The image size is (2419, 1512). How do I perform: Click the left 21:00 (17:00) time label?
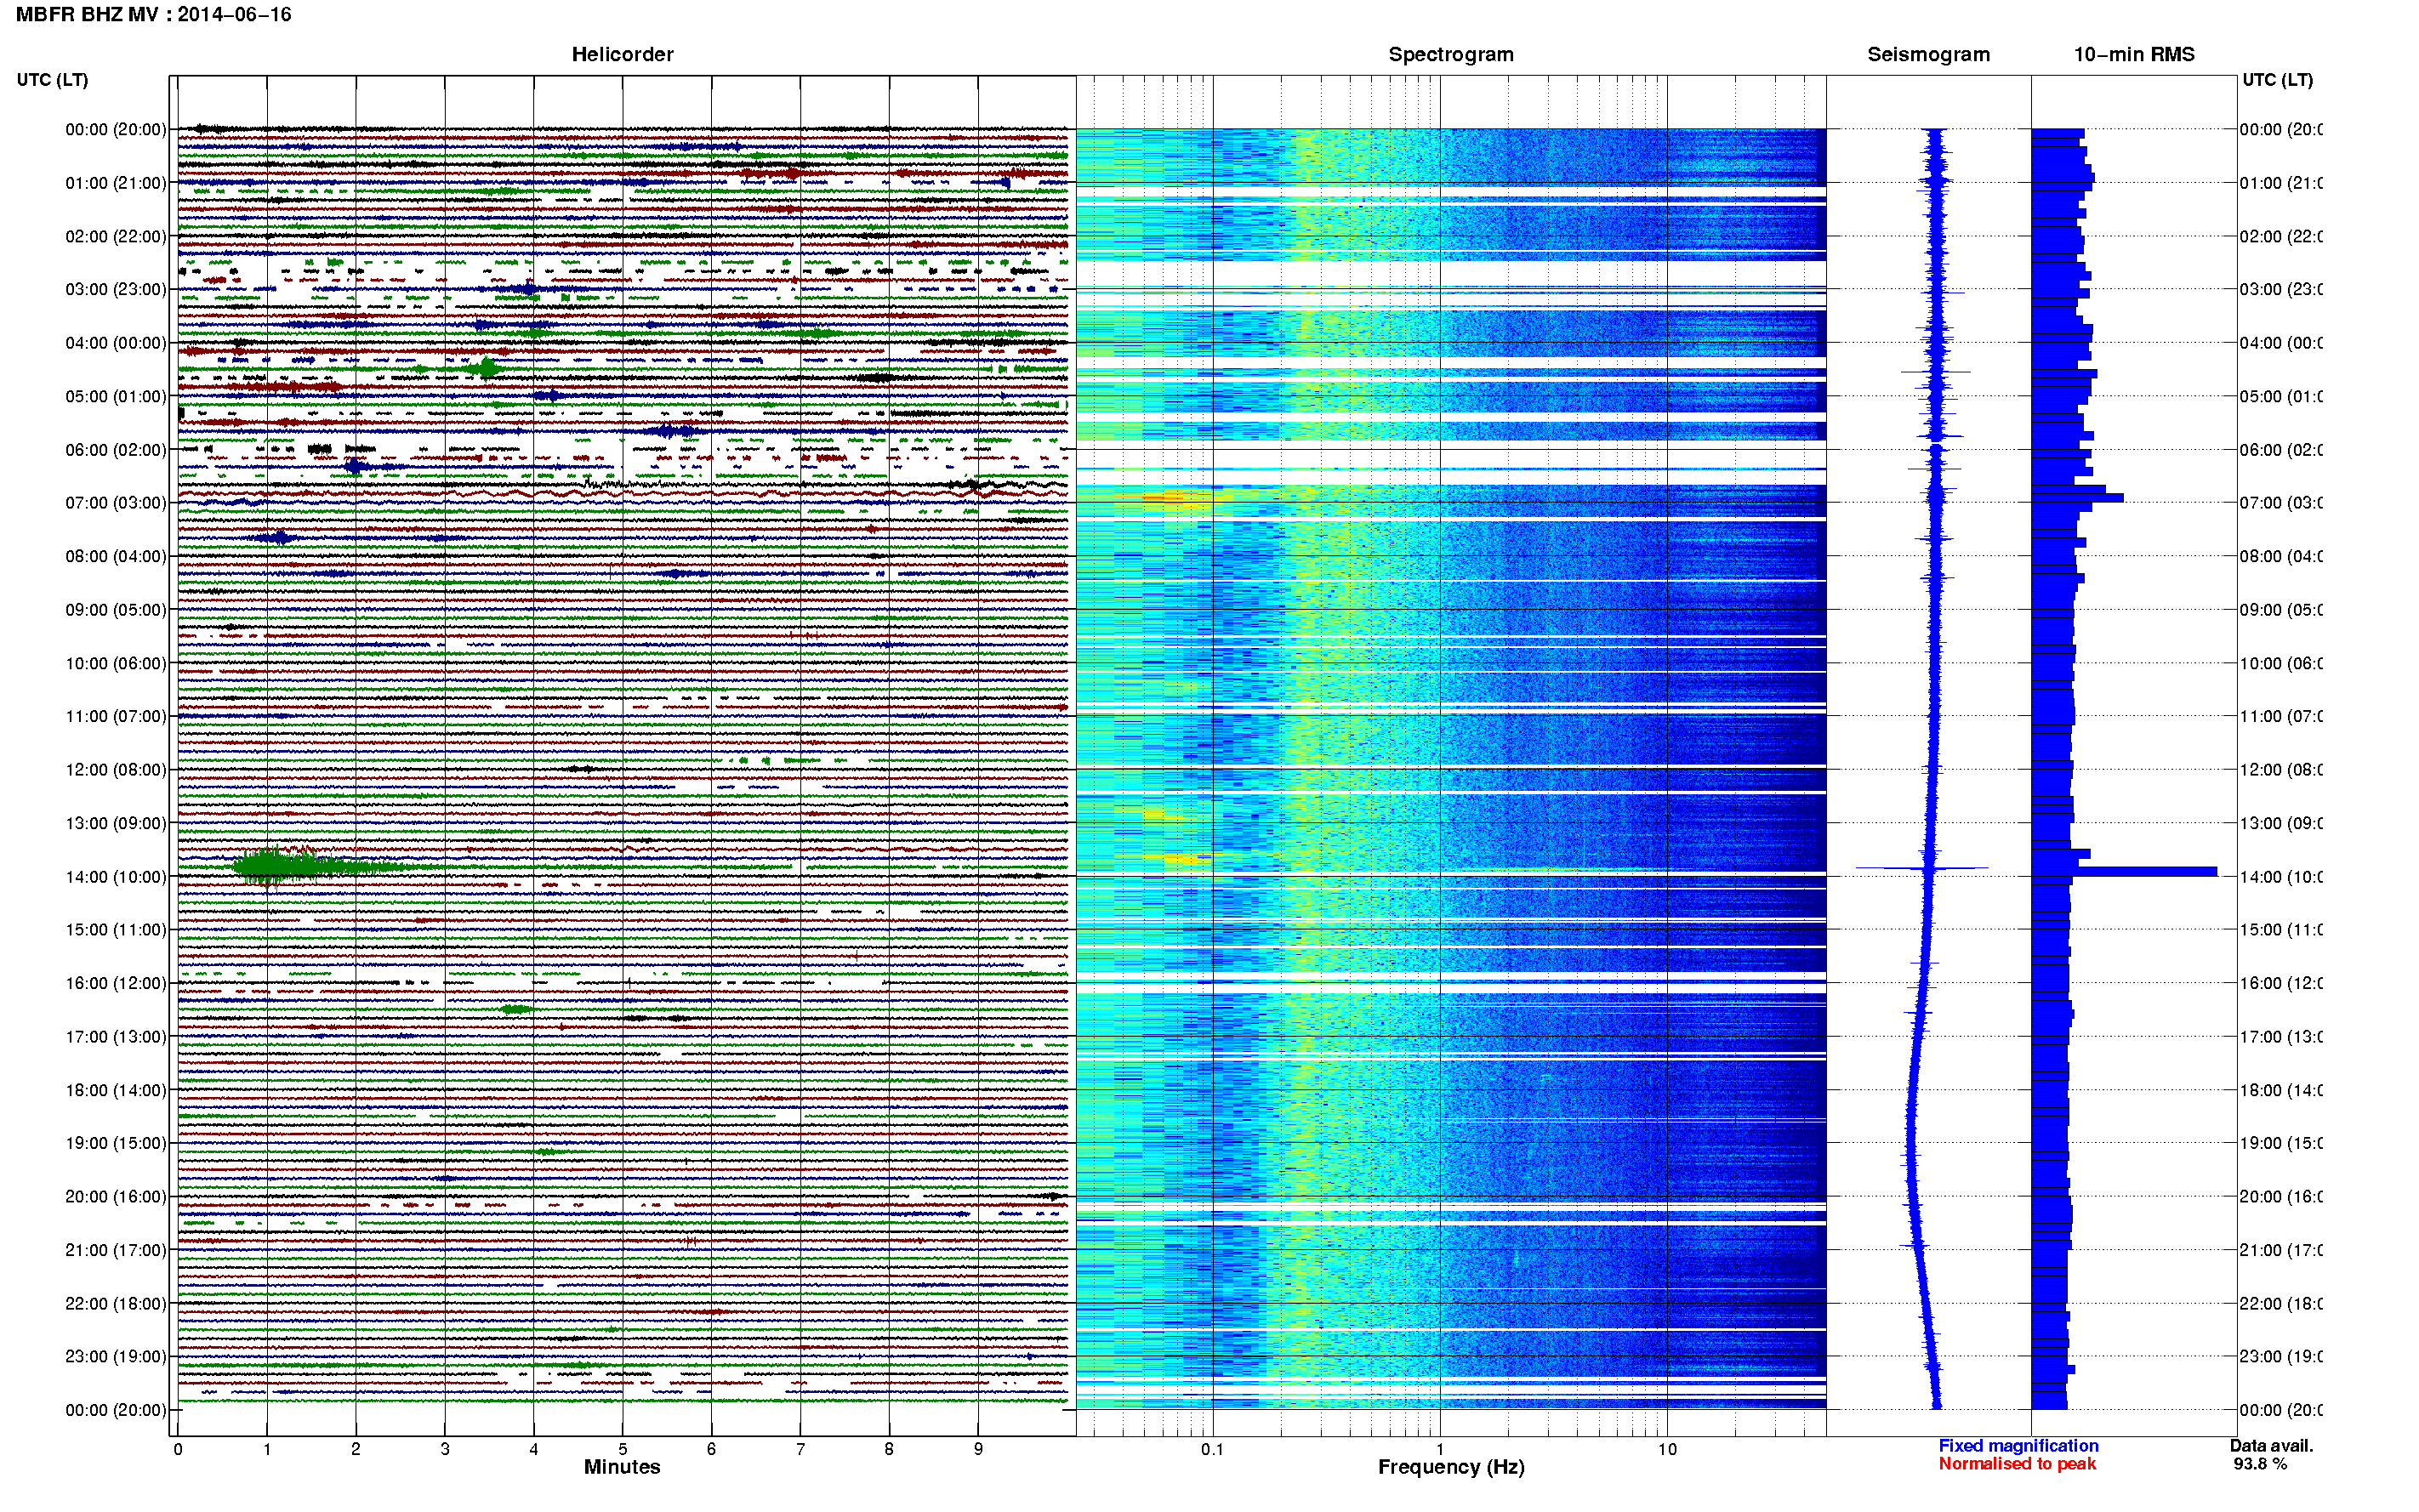click(116, 1250)
